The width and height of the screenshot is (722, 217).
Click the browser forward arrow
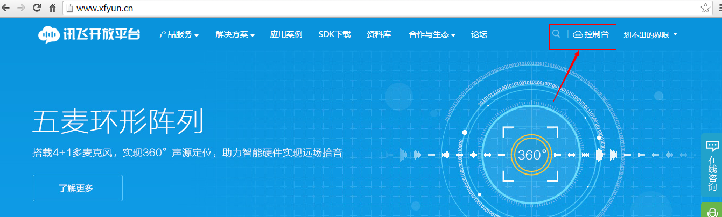(x=22, y=8)
